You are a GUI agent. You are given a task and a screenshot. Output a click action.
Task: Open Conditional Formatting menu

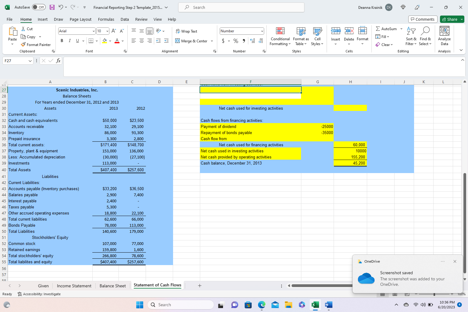point(280,36)
